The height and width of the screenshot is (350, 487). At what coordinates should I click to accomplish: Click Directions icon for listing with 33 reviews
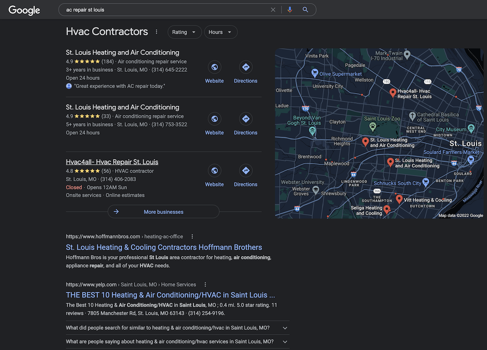(x=246, y=119)
